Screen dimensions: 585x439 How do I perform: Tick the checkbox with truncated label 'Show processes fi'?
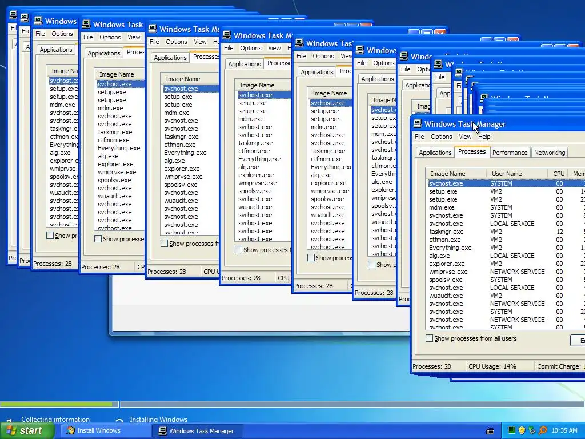point(164,244)
